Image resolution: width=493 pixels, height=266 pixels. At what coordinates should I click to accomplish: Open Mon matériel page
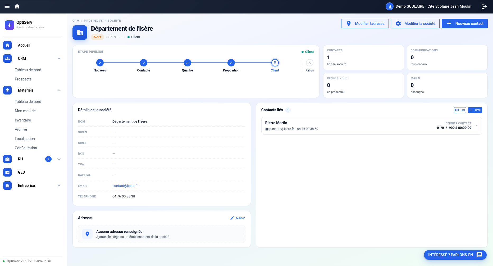[x=26, y=111]
